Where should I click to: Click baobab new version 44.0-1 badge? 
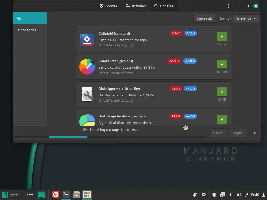pyautogui.click(x=190, y=116)
